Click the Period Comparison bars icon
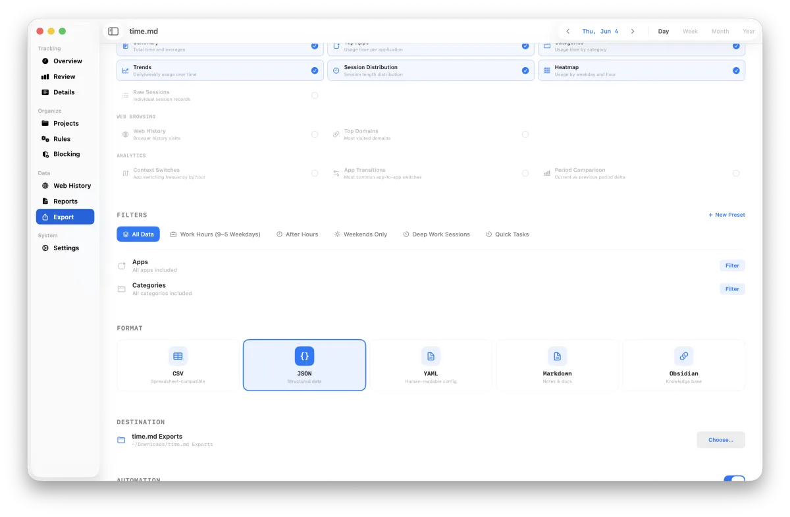 click(x=547, y=173)
